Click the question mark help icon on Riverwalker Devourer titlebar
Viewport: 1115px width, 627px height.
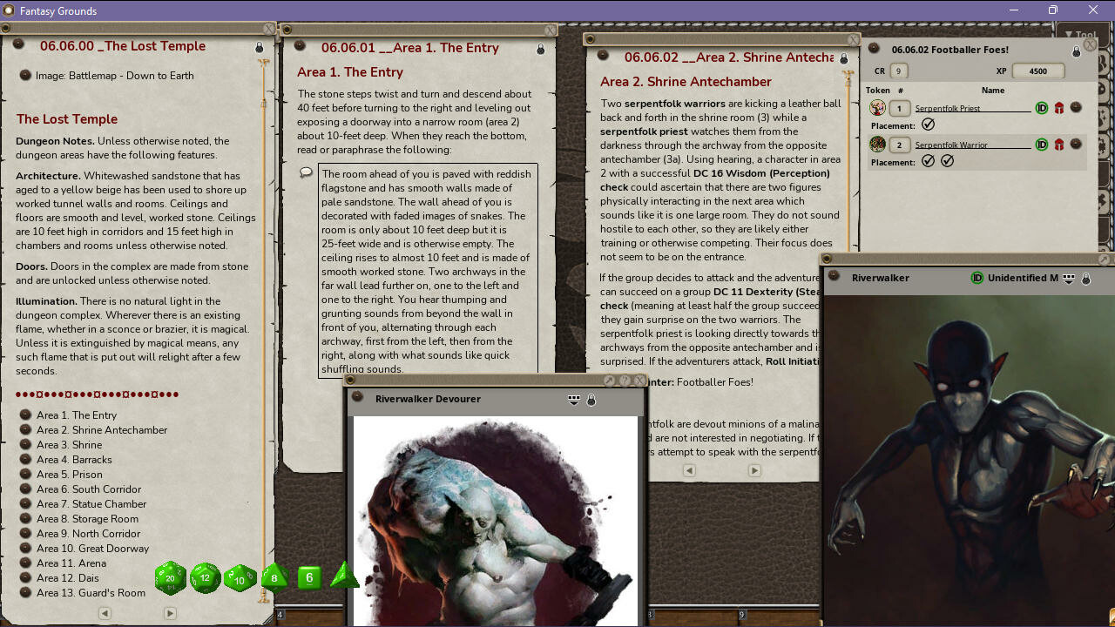point(624,381)
